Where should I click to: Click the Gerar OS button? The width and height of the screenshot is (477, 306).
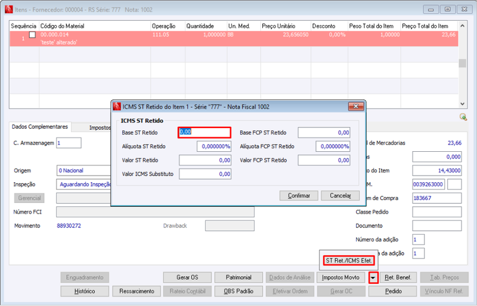[x=187, y=277]
